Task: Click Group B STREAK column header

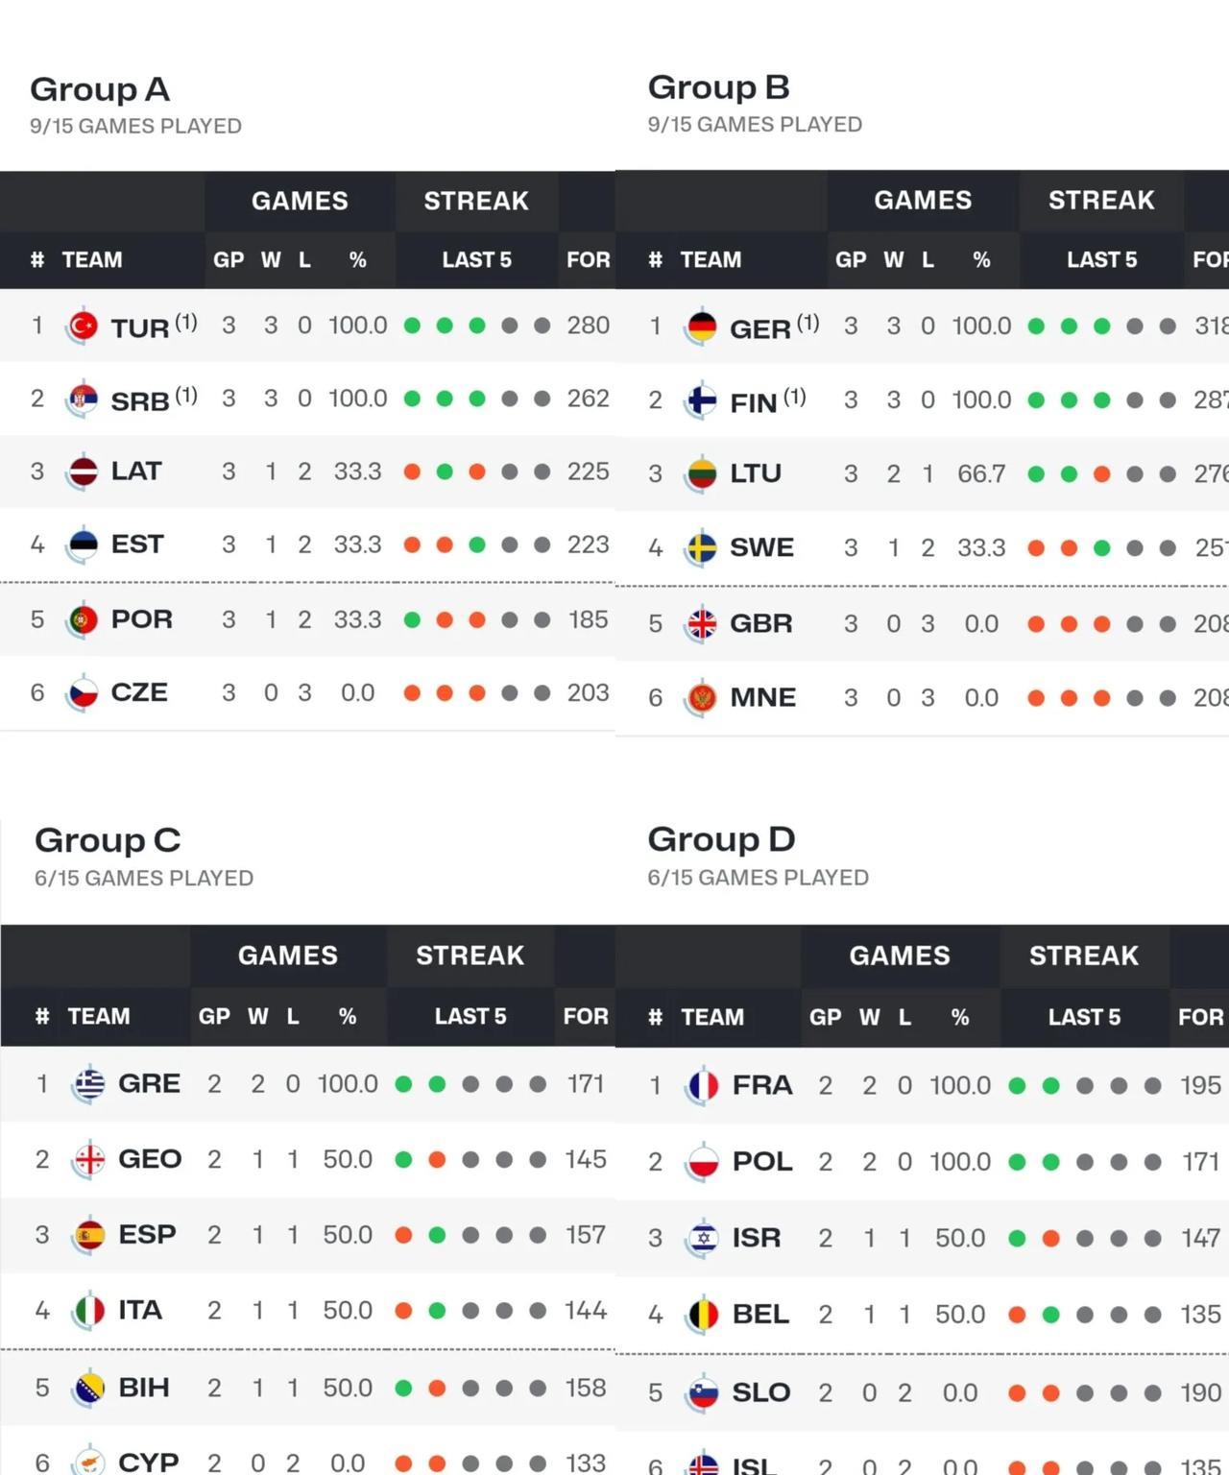Action: coord(1100,200)
